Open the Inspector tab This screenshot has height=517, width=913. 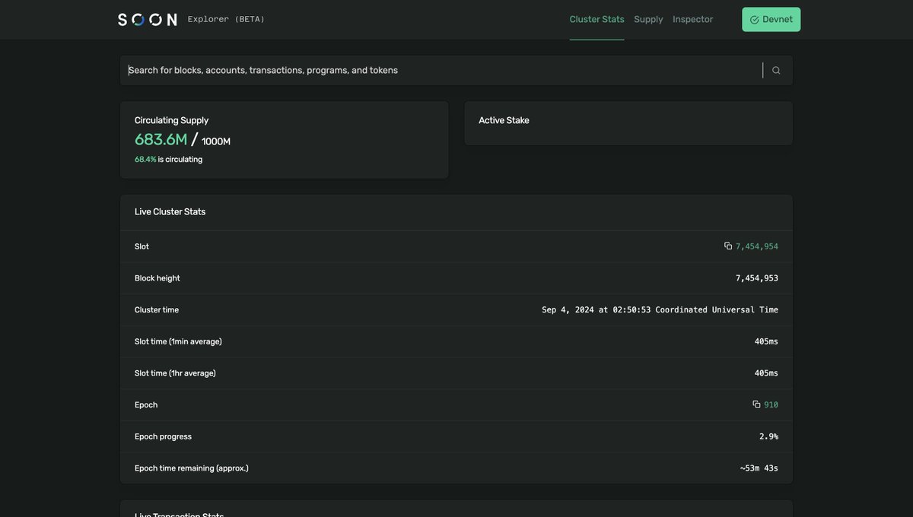[x=692, y=17]
